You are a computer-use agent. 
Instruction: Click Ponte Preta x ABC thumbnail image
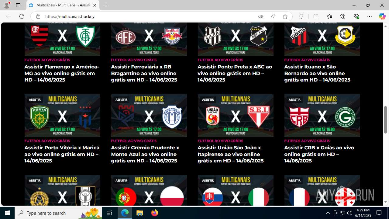[x=236, y=39]
